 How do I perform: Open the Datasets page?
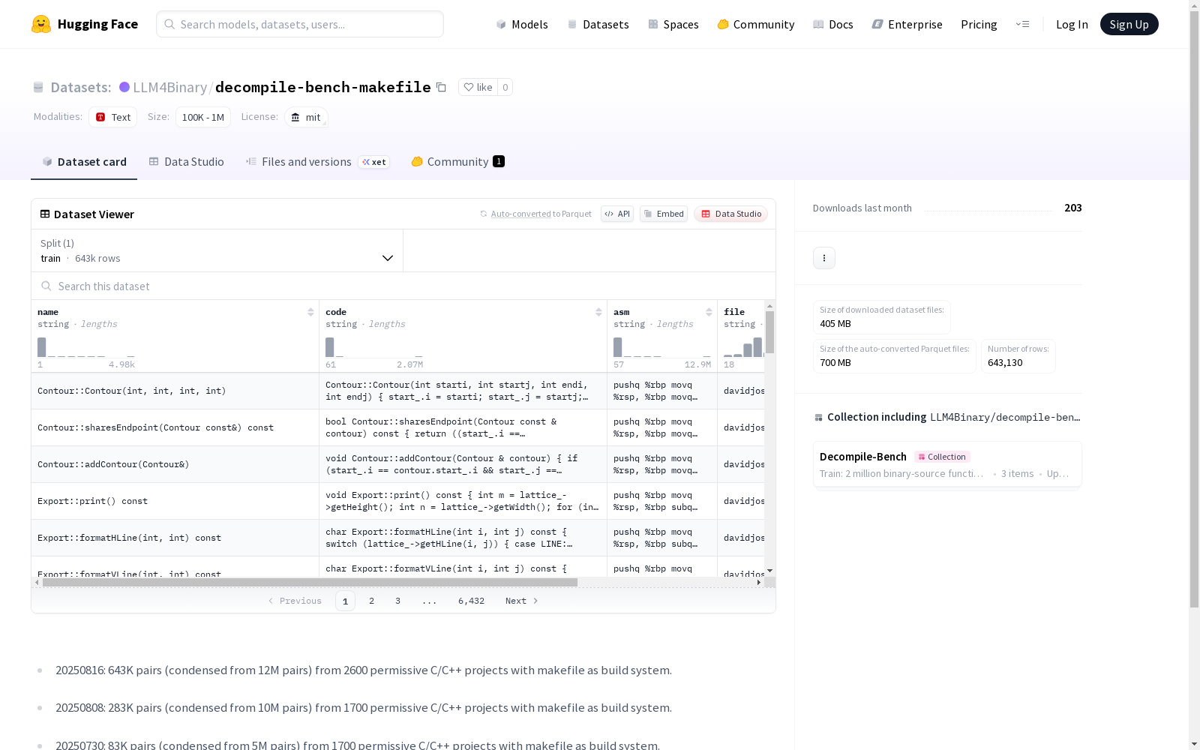point(598,24)
